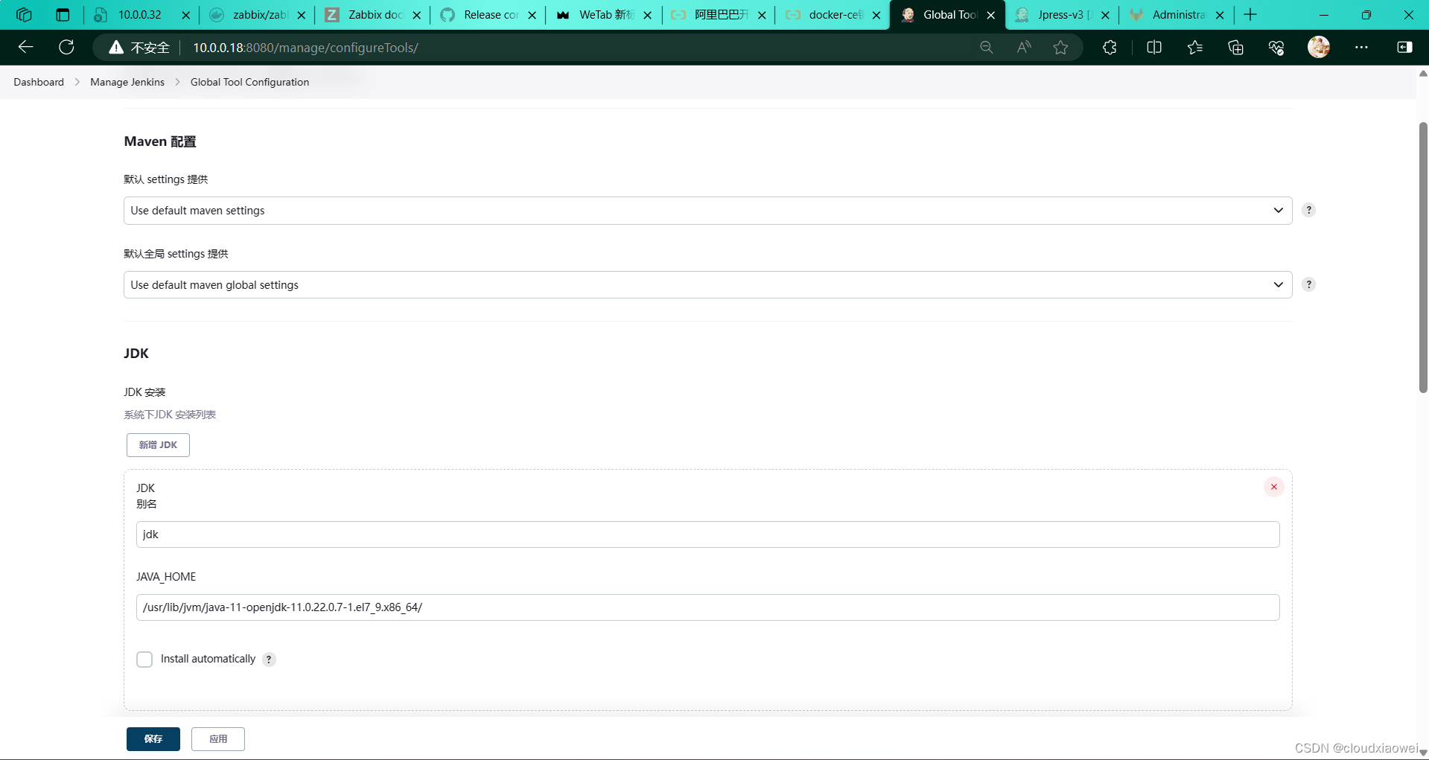The image size is (1429, 760).
Task: Open browser essentials heart icon
Action: (x=1276, y=47)
